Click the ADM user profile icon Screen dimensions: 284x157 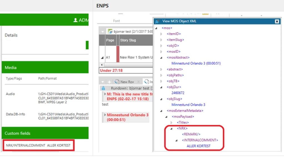pyautogui.click(x=75, y=20)
